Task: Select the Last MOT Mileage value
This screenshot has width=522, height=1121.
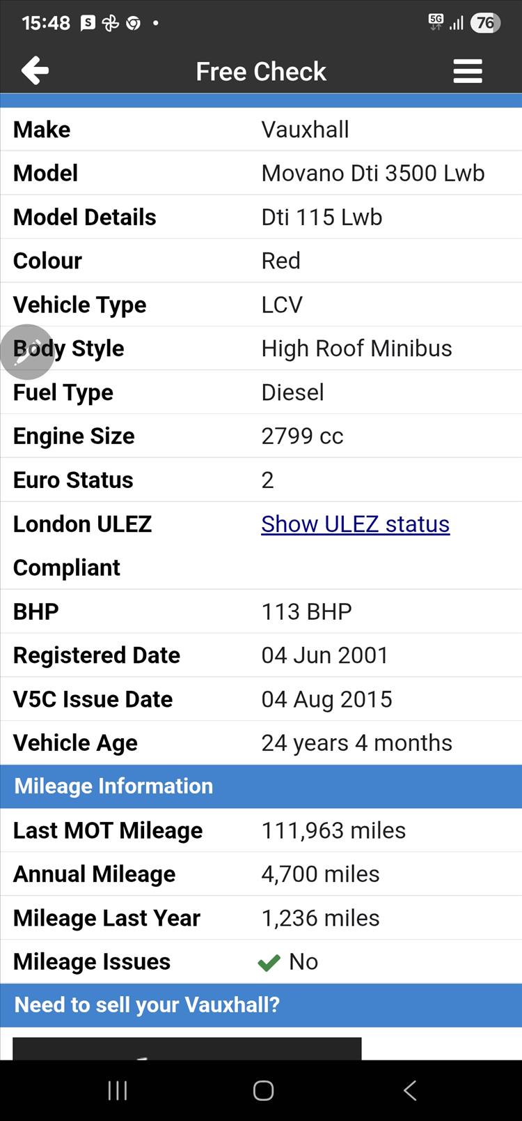Action: (333, 830)
